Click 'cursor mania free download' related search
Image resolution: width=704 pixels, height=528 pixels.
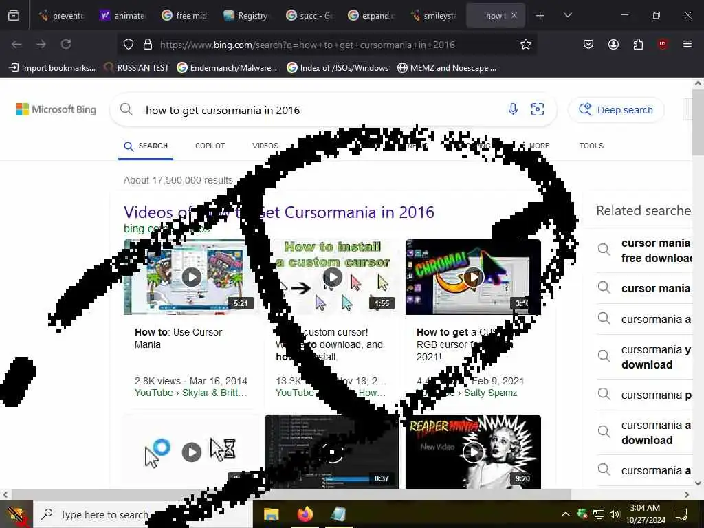tap(644, 250)
